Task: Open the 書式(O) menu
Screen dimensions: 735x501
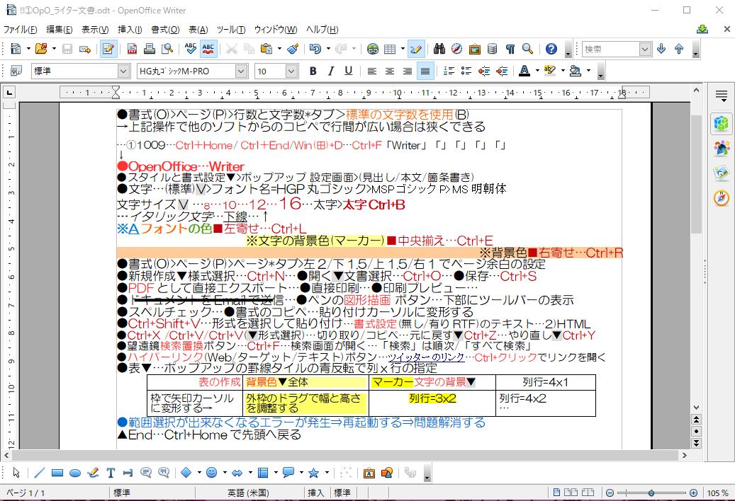Action: [x=165, y=30]
